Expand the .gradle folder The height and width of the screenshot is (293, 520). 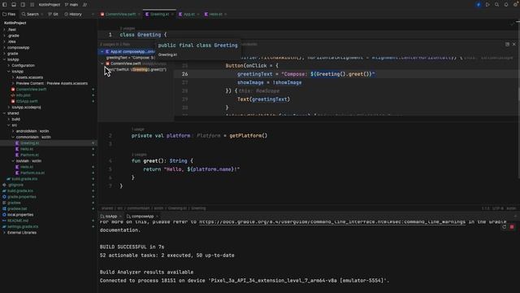point(4,36)
